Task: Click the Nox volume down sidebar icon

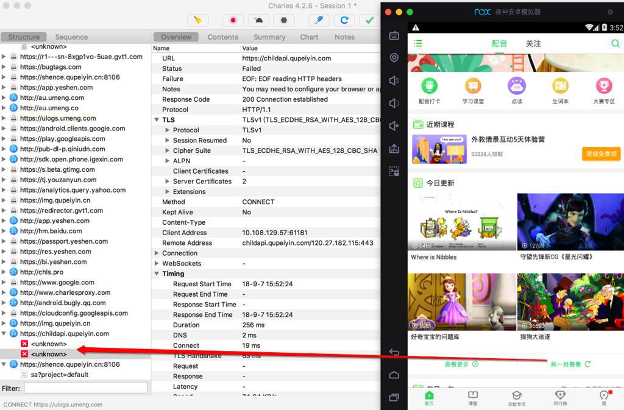Action: pos(394,104)
